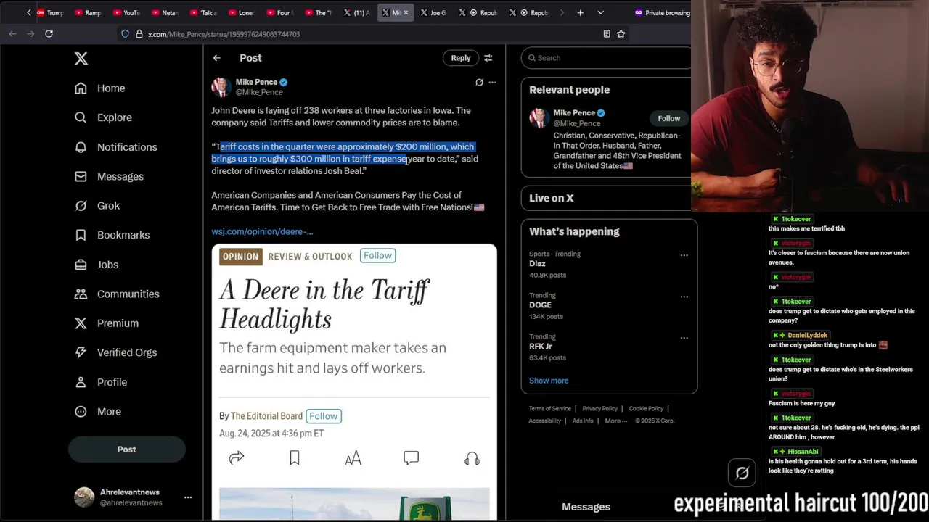Click the reader view icon in address bar
Screen dimensions: 929x522
point(607,33)
